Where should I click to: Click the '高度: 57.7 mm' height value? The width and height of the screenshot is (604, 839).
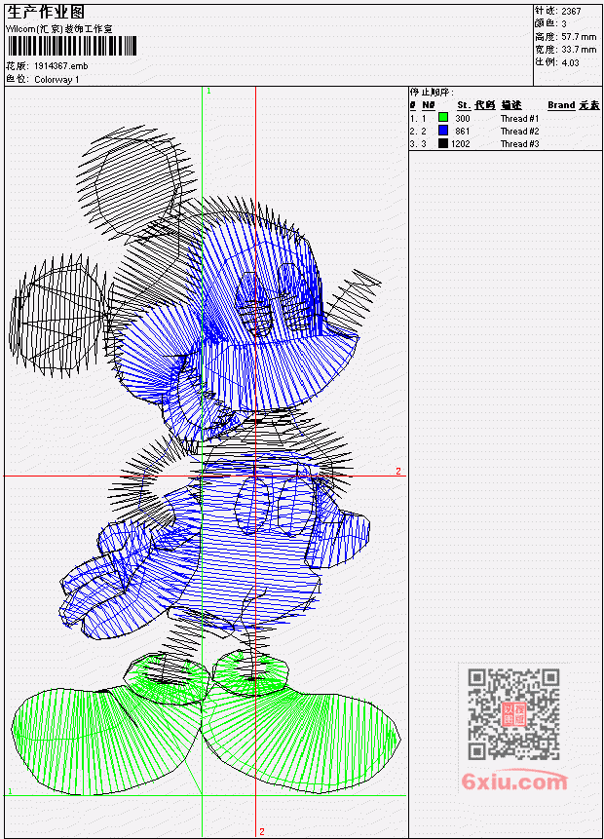(x=565, y=36)
